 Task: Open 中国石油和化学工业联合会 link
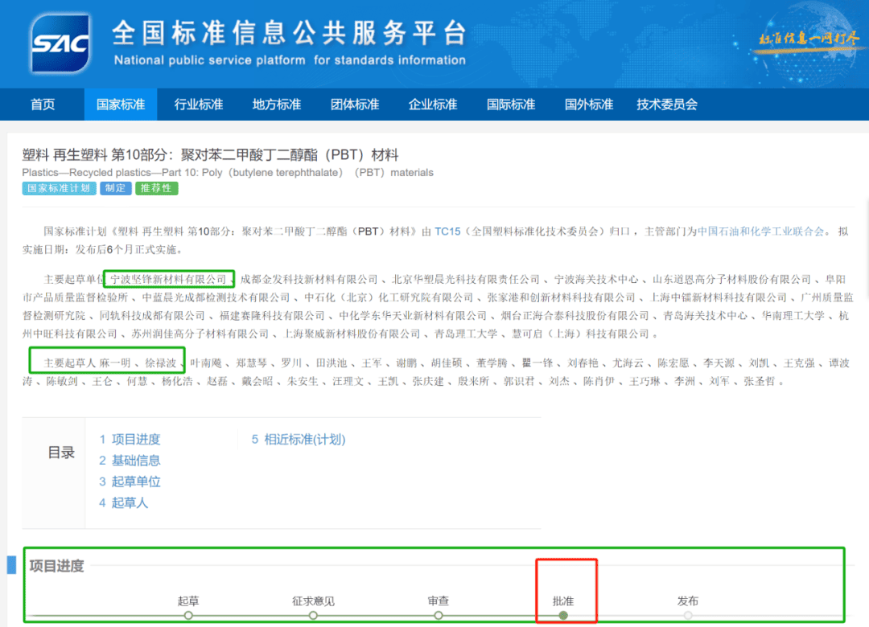click(x=760, y=232)
